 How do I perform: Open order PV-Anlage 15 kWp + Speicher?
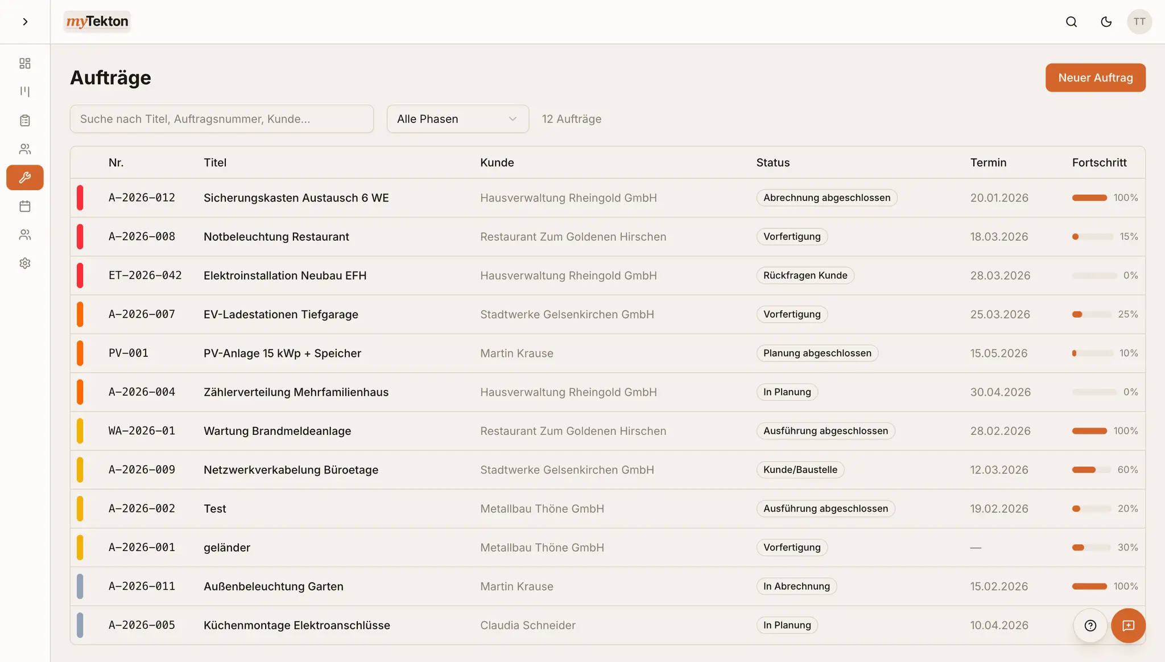282,353
